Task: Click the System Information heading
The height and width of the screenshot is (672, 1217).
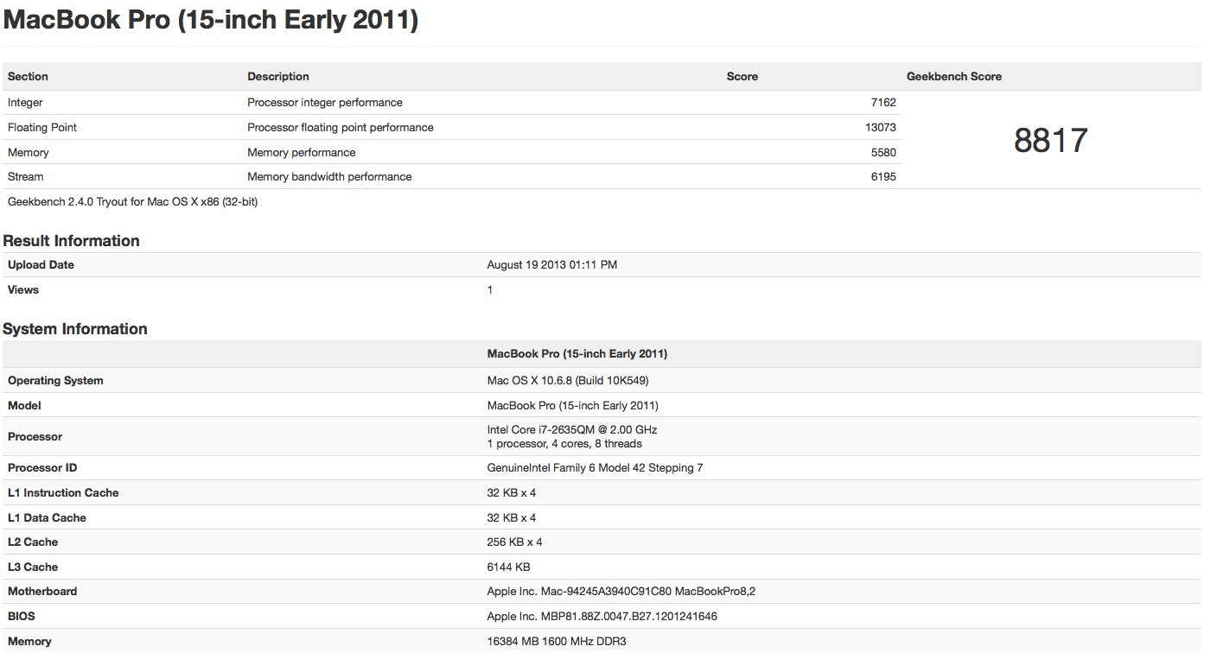Action: [x=75, y=329]
